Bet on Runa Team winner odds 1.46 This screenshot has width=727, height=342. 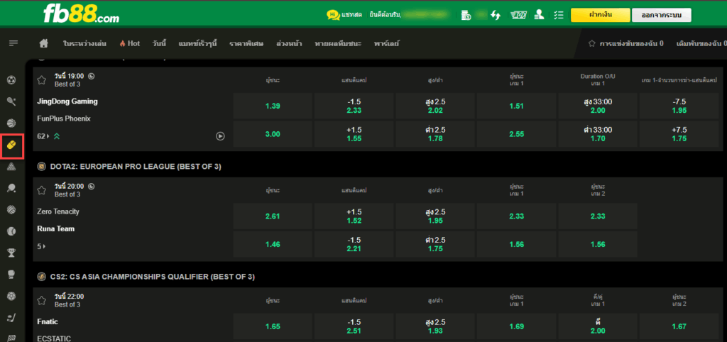pyautogui.click(x=273, y=244)
